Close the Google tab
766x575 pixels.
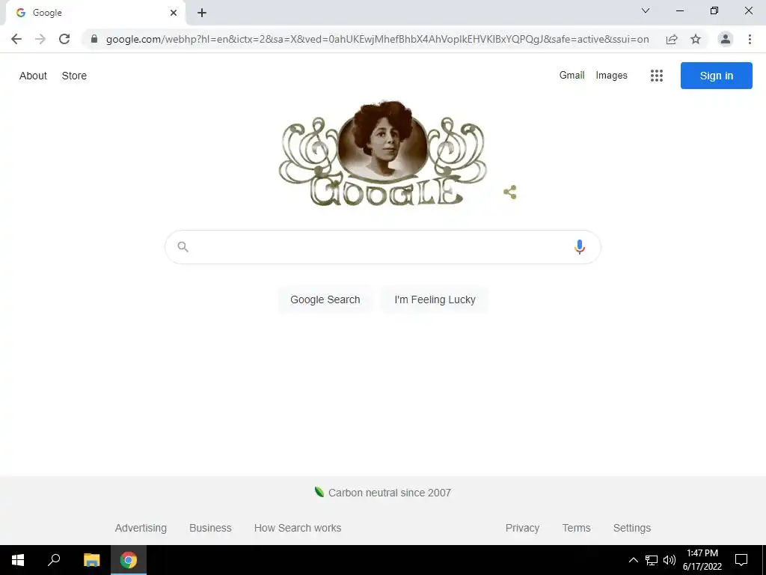pyautogui.click(x=174, y=13)
